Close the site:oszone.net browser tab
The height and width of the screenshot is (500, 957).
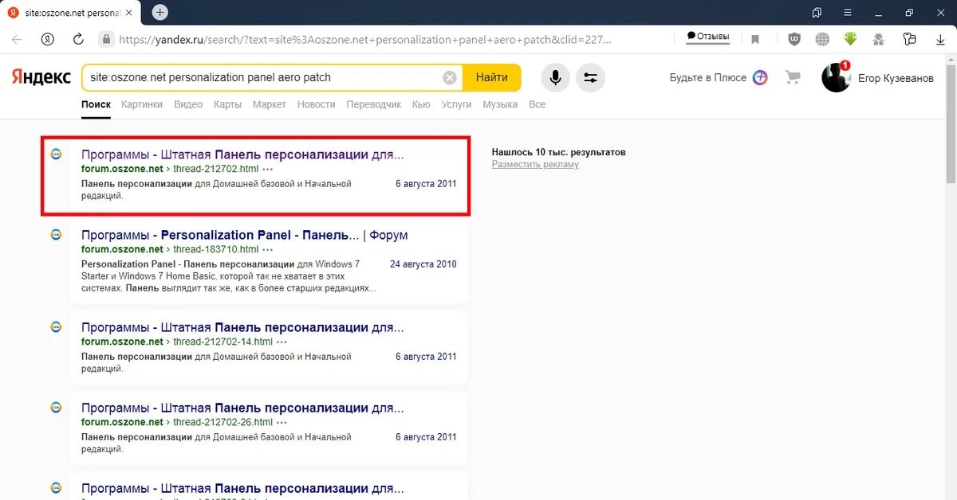pyautogui.click(x=129, y=13)
